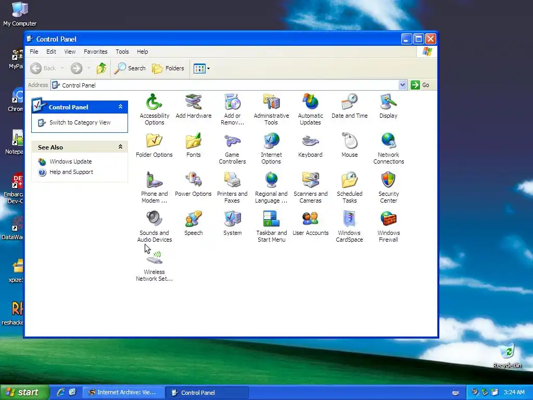Open the View menu
The height and width of the screenshot is (400, 533).
[x=70, y=52]
